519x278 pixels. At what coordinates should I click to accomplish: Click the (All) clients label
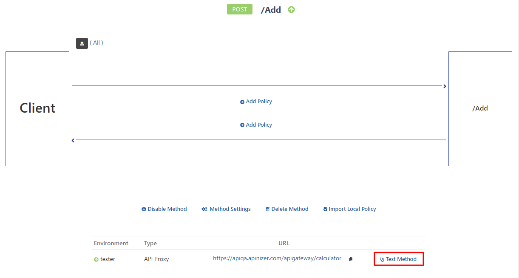(x=96, y=43)
